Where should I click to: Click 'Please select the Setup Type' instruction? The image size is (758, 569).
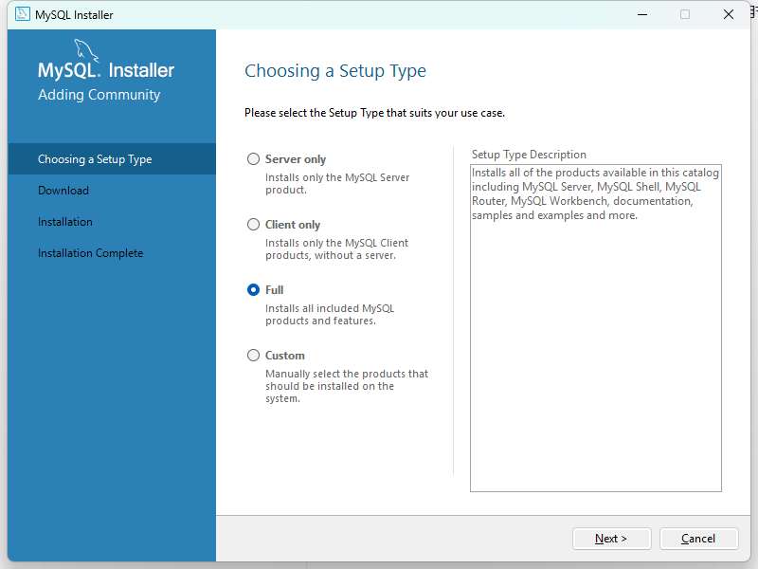coord(374,113)
